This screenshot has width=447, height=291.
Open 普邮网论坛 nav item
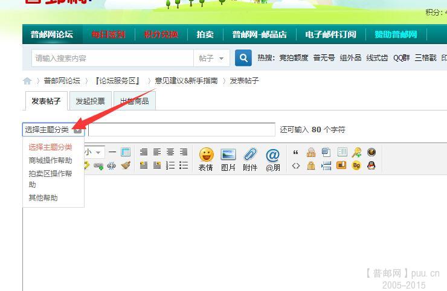pyautogui.click(x=51, y=34)
